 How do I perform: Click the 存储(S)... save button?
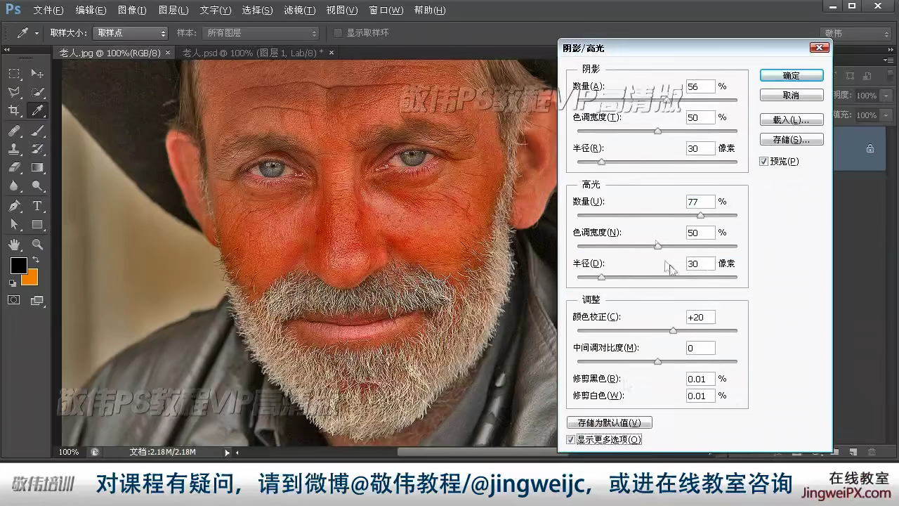point(792,140)
